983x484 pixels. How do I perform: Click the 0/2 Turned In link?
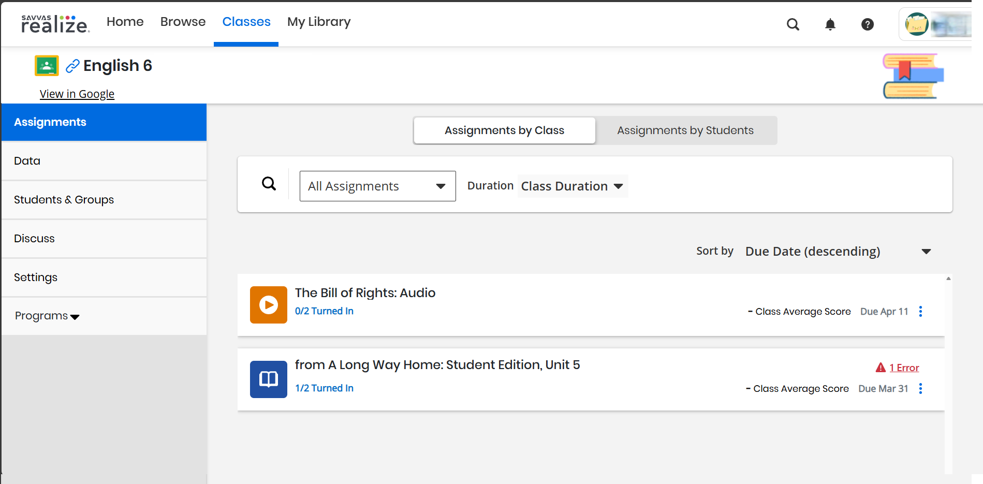[324, 311]
